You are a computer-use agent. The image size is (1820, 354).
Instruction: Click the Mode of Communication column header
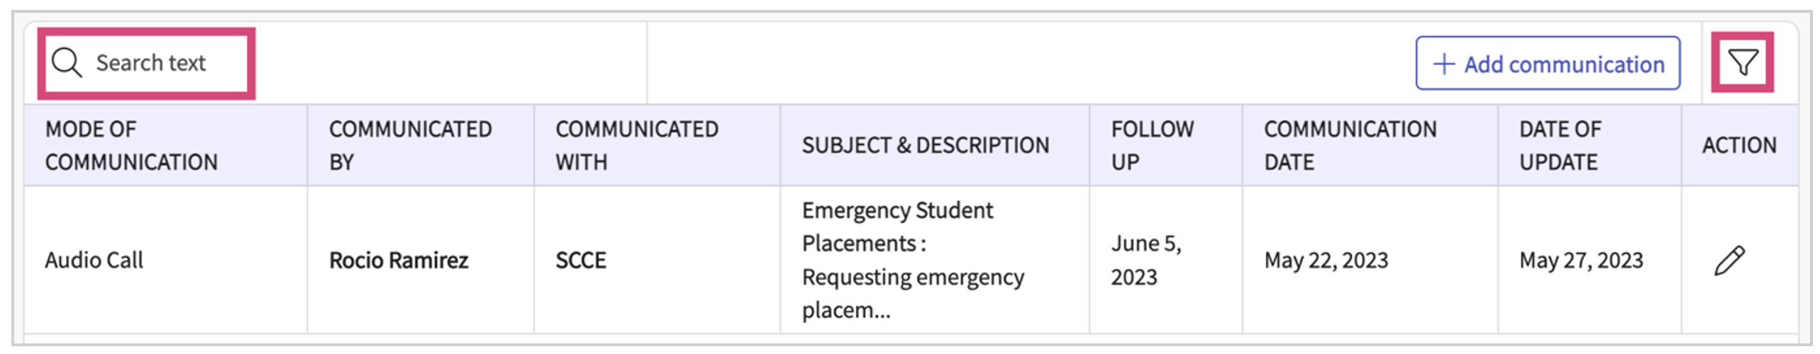[131, 146]
